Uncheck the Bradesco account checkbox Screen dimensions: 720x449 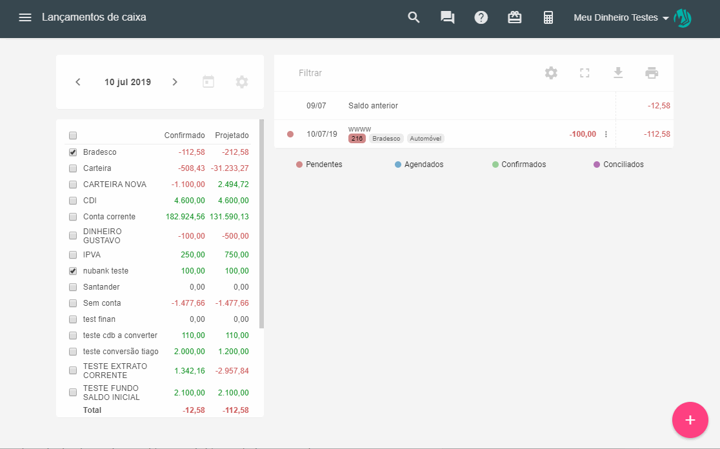pos(73,152)
